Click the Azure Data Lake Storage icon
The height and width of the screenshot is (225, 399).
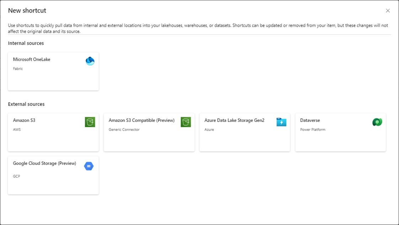tap(281, 122)
